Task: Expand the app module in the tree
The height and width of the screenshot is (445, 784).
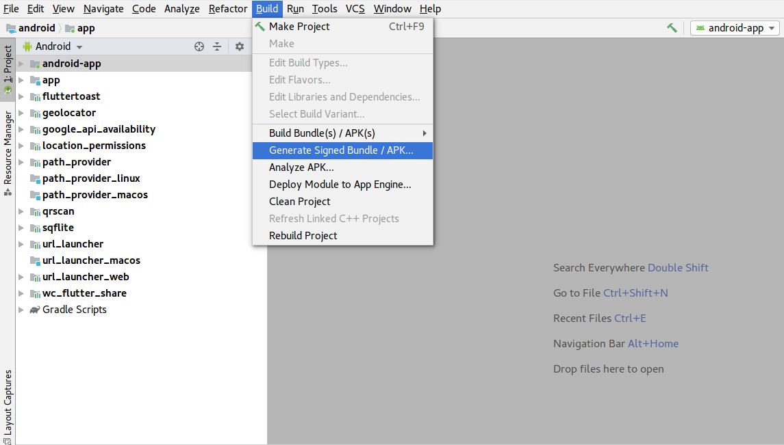Action: [x=21, y=80]
